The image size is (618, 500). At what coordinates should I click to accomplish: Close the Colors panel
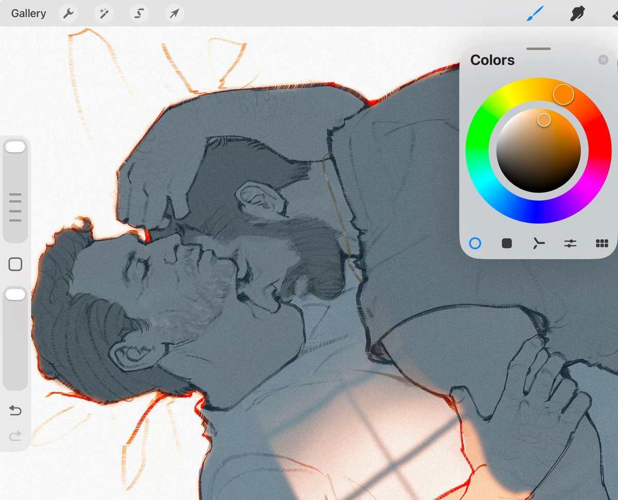pos(603,60)
